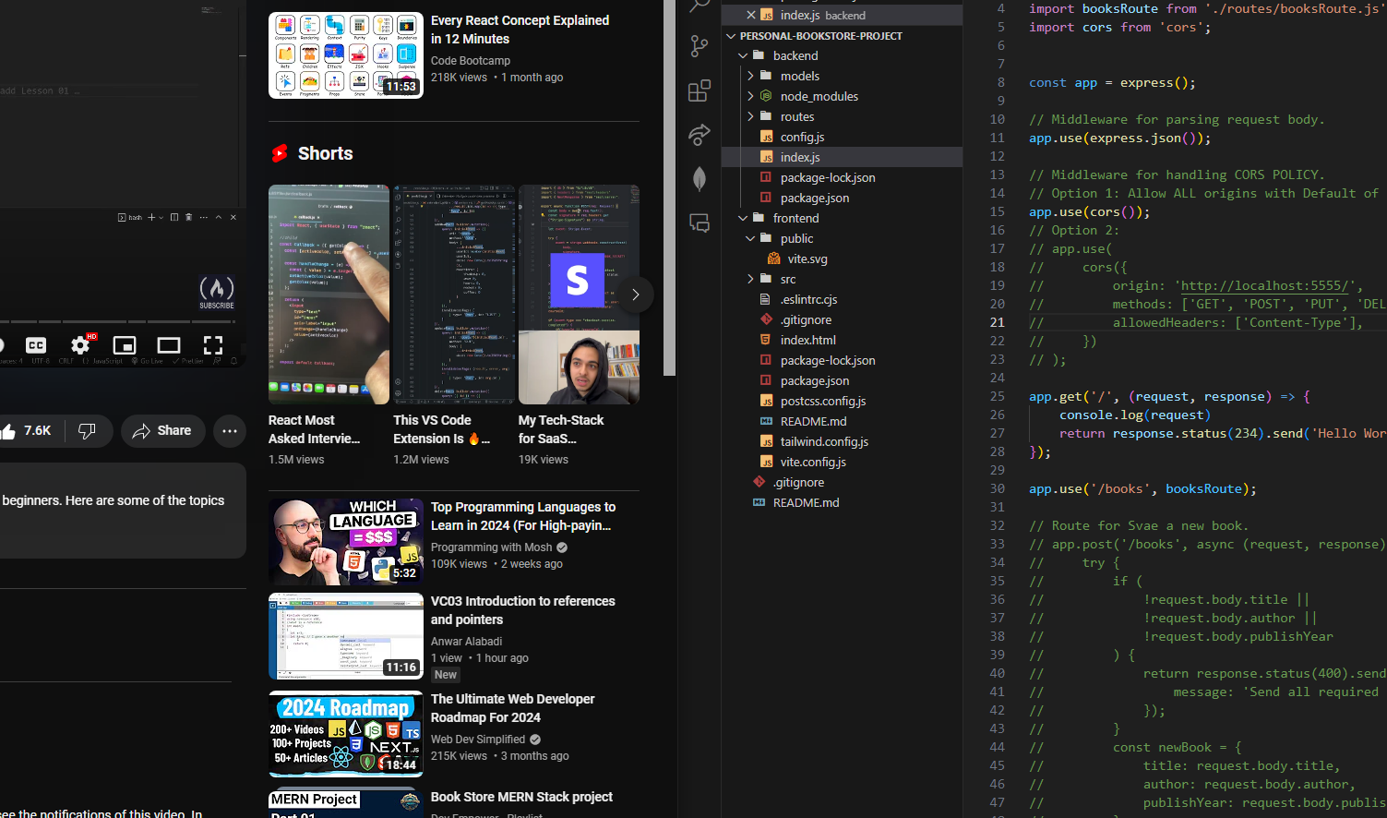Toggle closed captions on the video
This screenshot has height=818, width=1387.
tap(36, 345)
